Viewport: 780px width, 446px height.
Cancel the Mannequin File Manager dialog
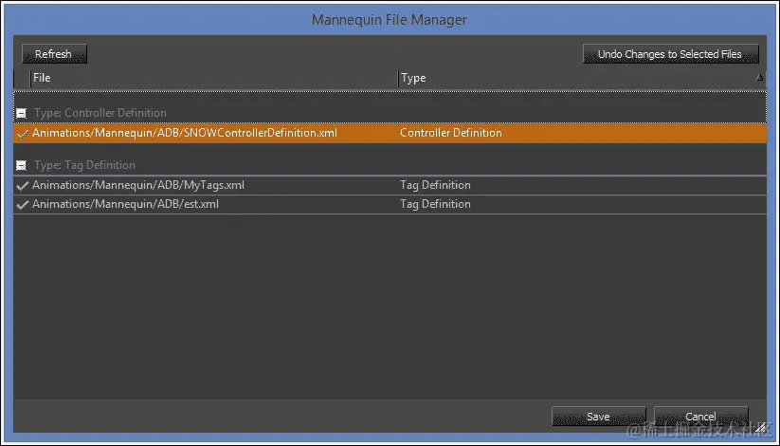(x=701, y=416)
